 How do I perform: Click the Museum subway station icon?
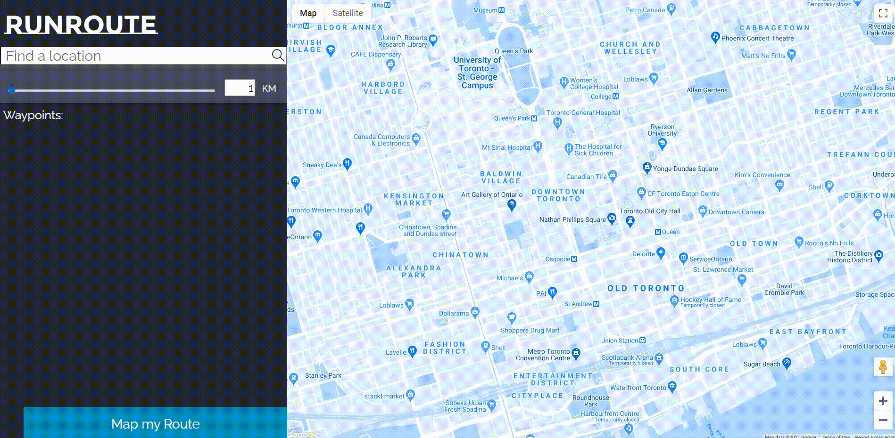501,10
